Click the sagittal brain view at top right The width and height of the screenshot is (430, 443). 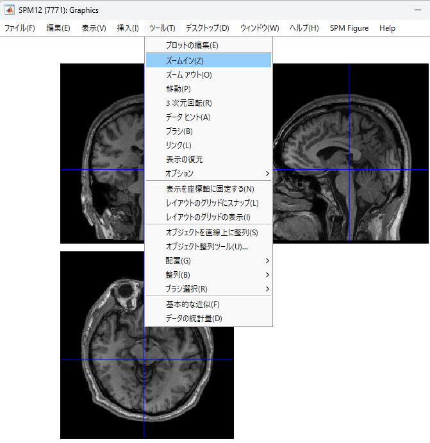click(x=351, y=153)
